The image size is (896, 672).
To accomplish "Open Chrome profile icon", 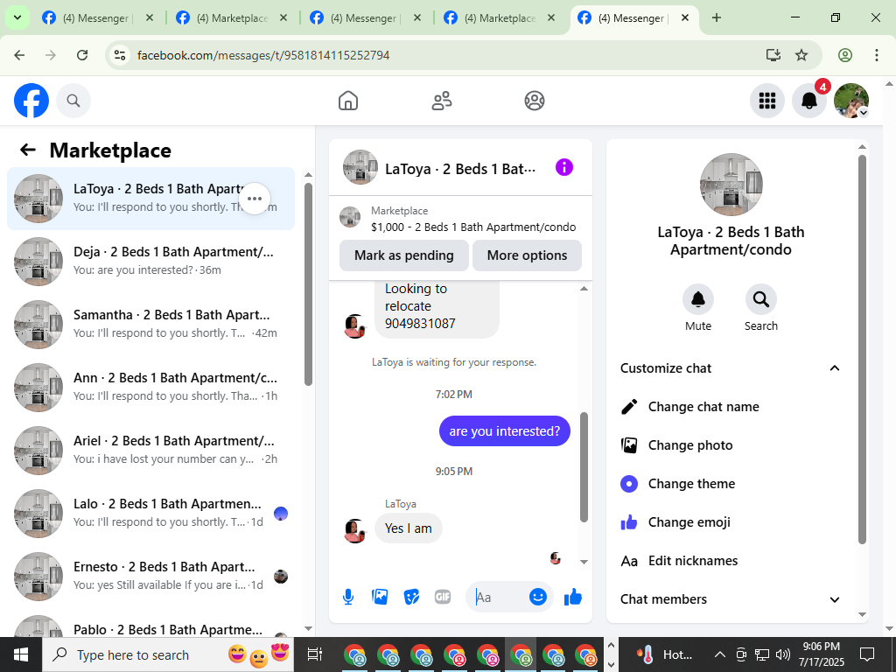I will click(x=845, y=55).
